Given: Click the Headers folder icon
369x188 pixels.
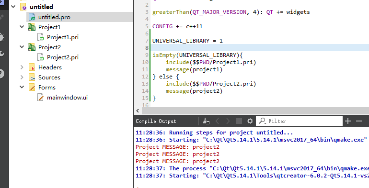Looking at the screenshot, I should point(32,67).
